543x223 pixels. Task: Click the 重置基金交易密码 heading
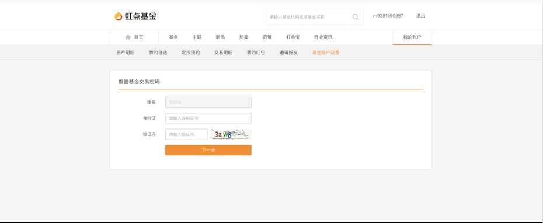tap(139, 82)
